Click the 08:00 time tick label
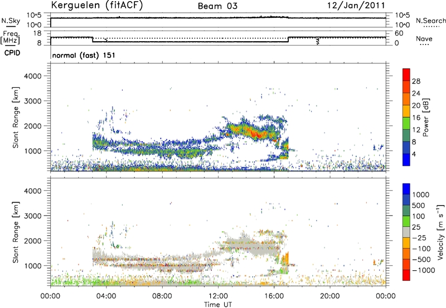 [x=162, y=296]
